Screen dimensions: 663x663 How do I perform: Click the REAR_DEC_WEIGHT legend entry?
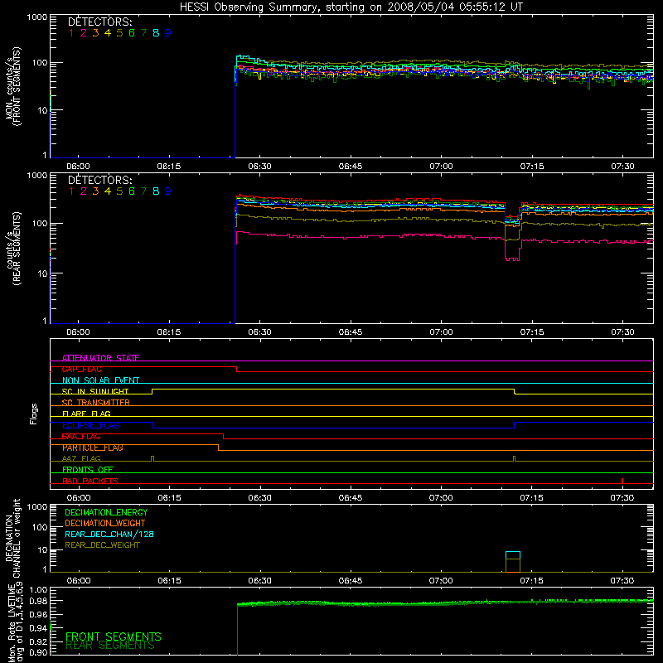point(102,545)
